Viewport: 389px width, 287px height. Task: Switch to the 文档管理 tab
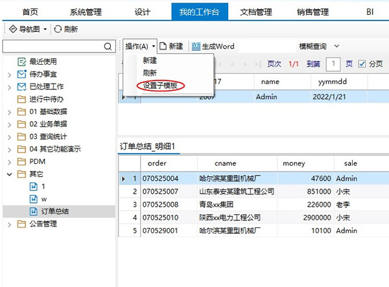(255, 12)
